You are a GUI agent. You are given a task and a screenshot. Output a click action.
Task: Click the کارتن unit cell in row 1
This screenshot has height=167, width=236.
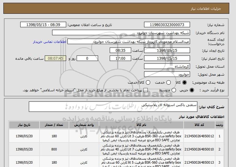pyautogui.click(x=84, y=136)
